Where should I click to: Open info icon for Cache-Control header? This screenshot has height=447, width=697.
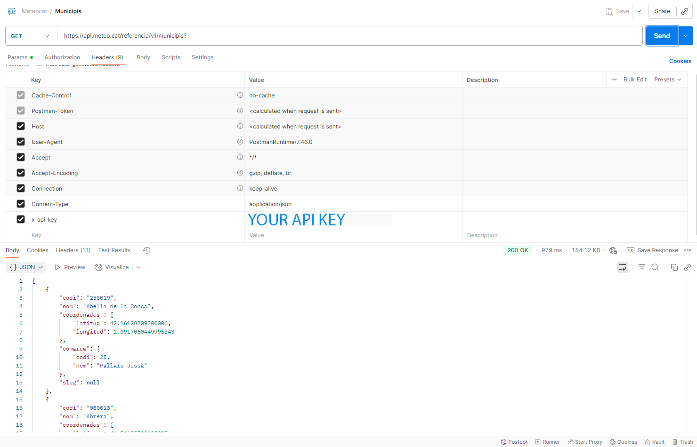coord(240,95)
